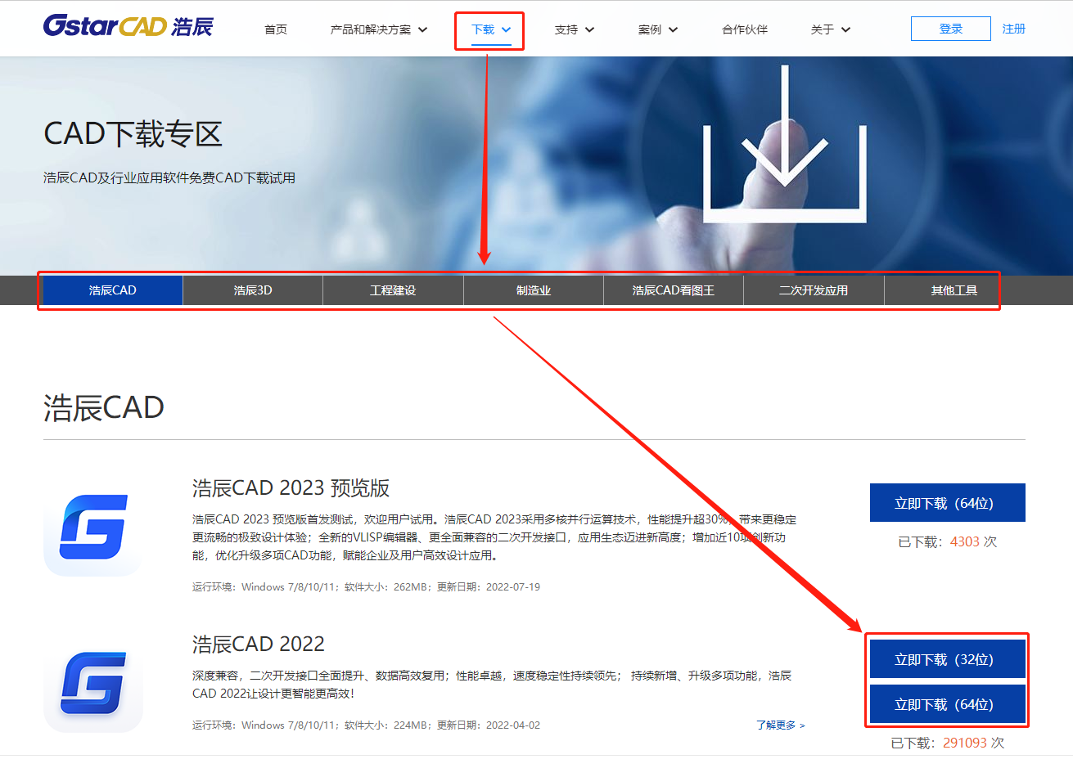Switch to the 制造业 tab
Image resolution: width=1073 pixels, height=759 pixels.
pyautogui.click(x=534, y=290)
